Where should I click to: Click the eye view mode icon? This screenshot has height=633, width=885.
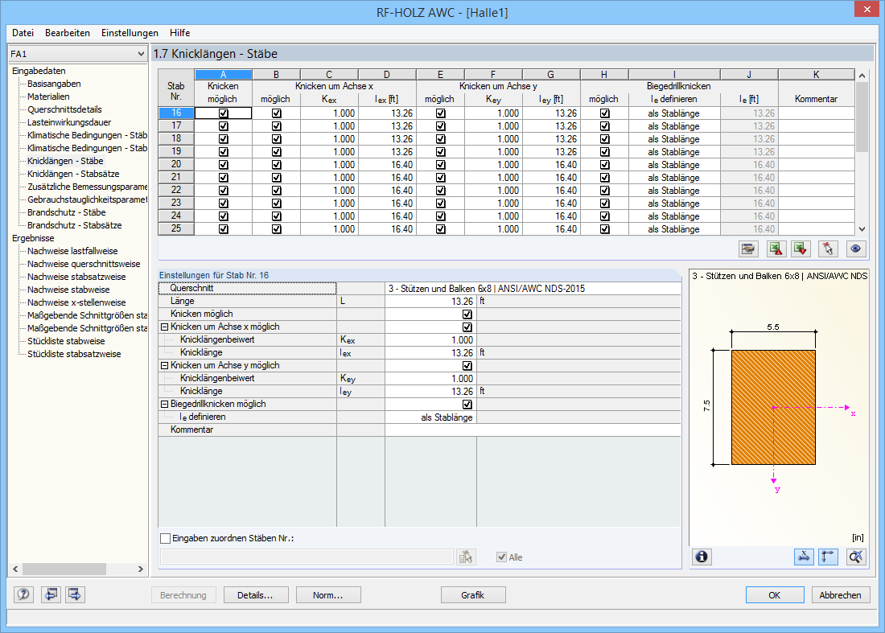[856, 249]
